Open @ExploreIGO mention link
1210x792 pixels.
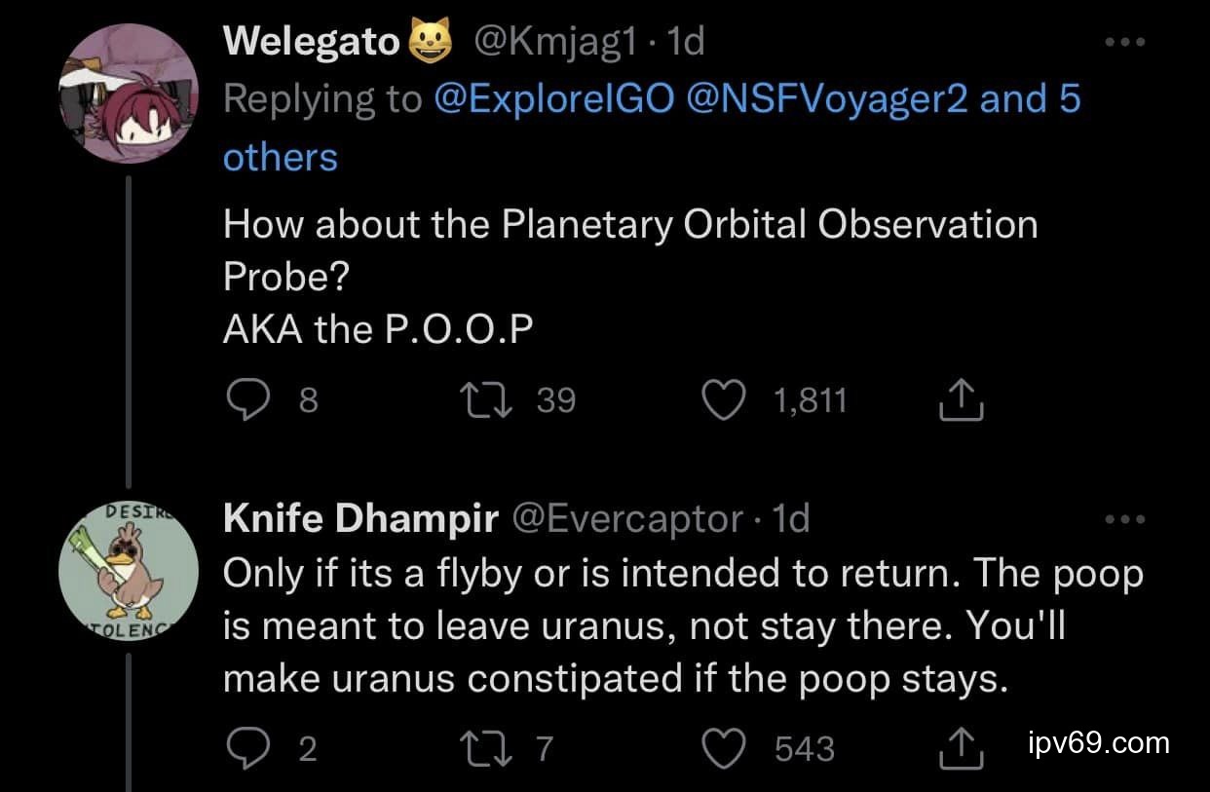point(554,99)
